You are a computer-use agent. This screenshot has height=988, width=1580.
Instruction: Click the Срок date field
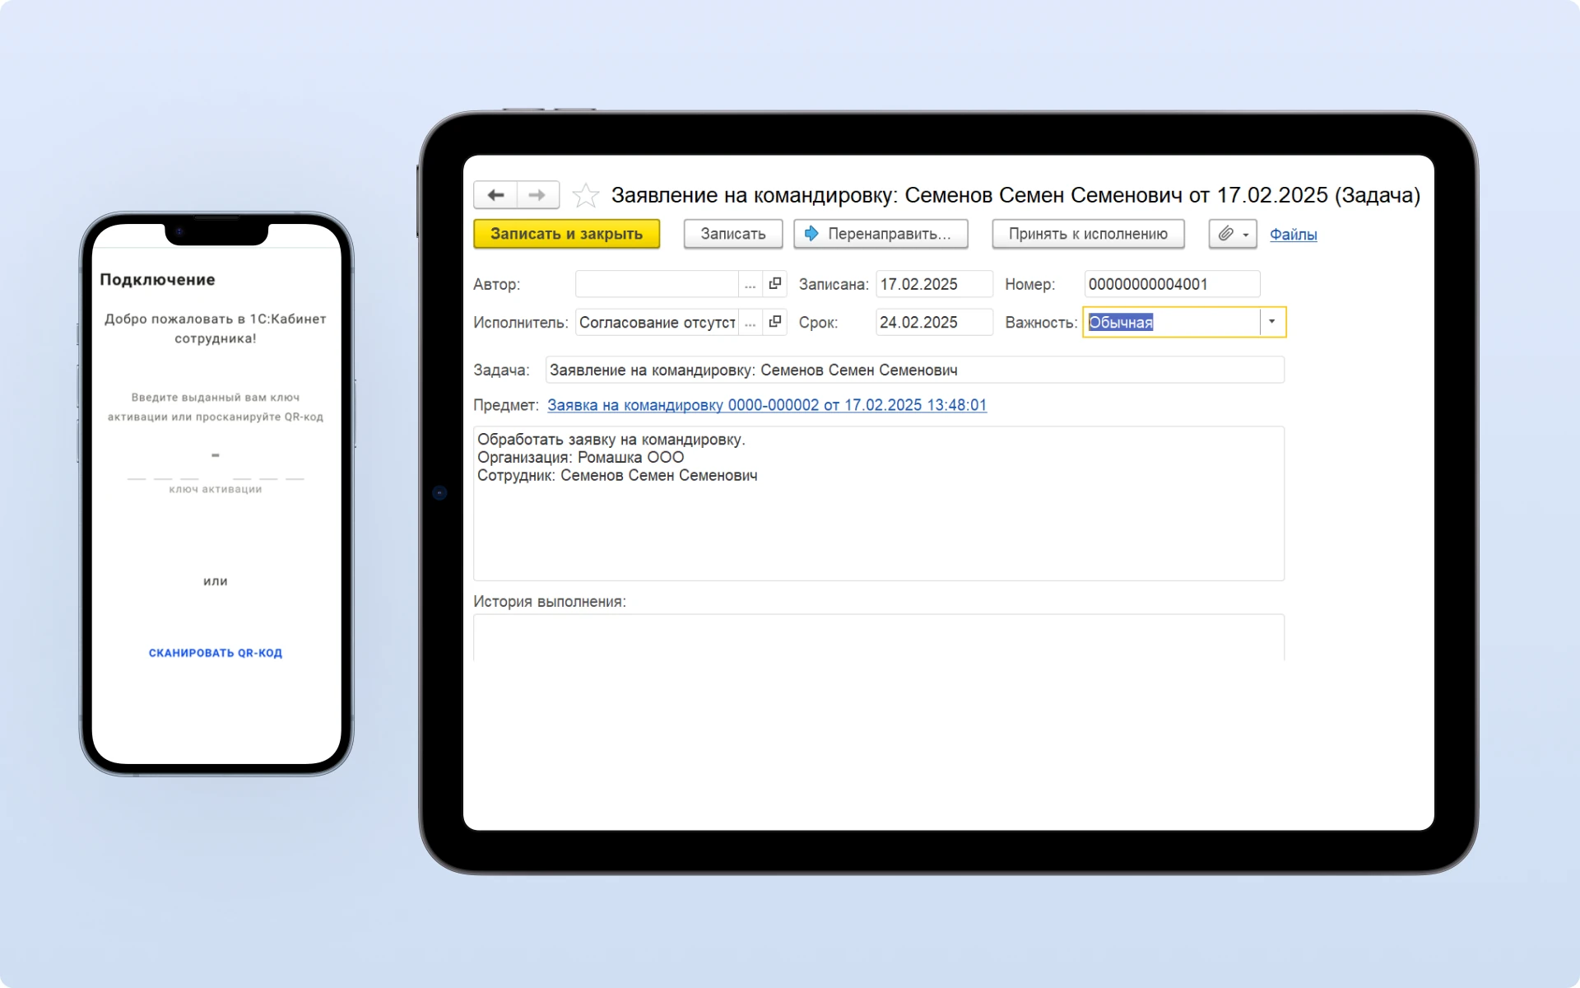(x=933, y=322)
